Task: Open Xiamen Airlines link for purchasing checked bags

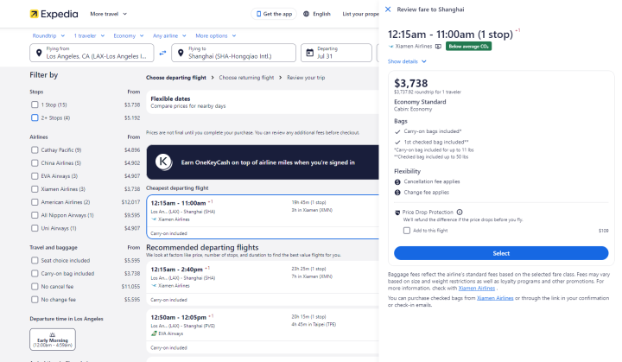Action: tap(495, 298)
